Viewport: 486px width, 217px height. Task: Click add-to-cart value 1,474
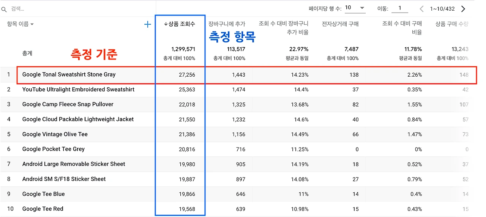pyautogui.click(x=238, y=90)
